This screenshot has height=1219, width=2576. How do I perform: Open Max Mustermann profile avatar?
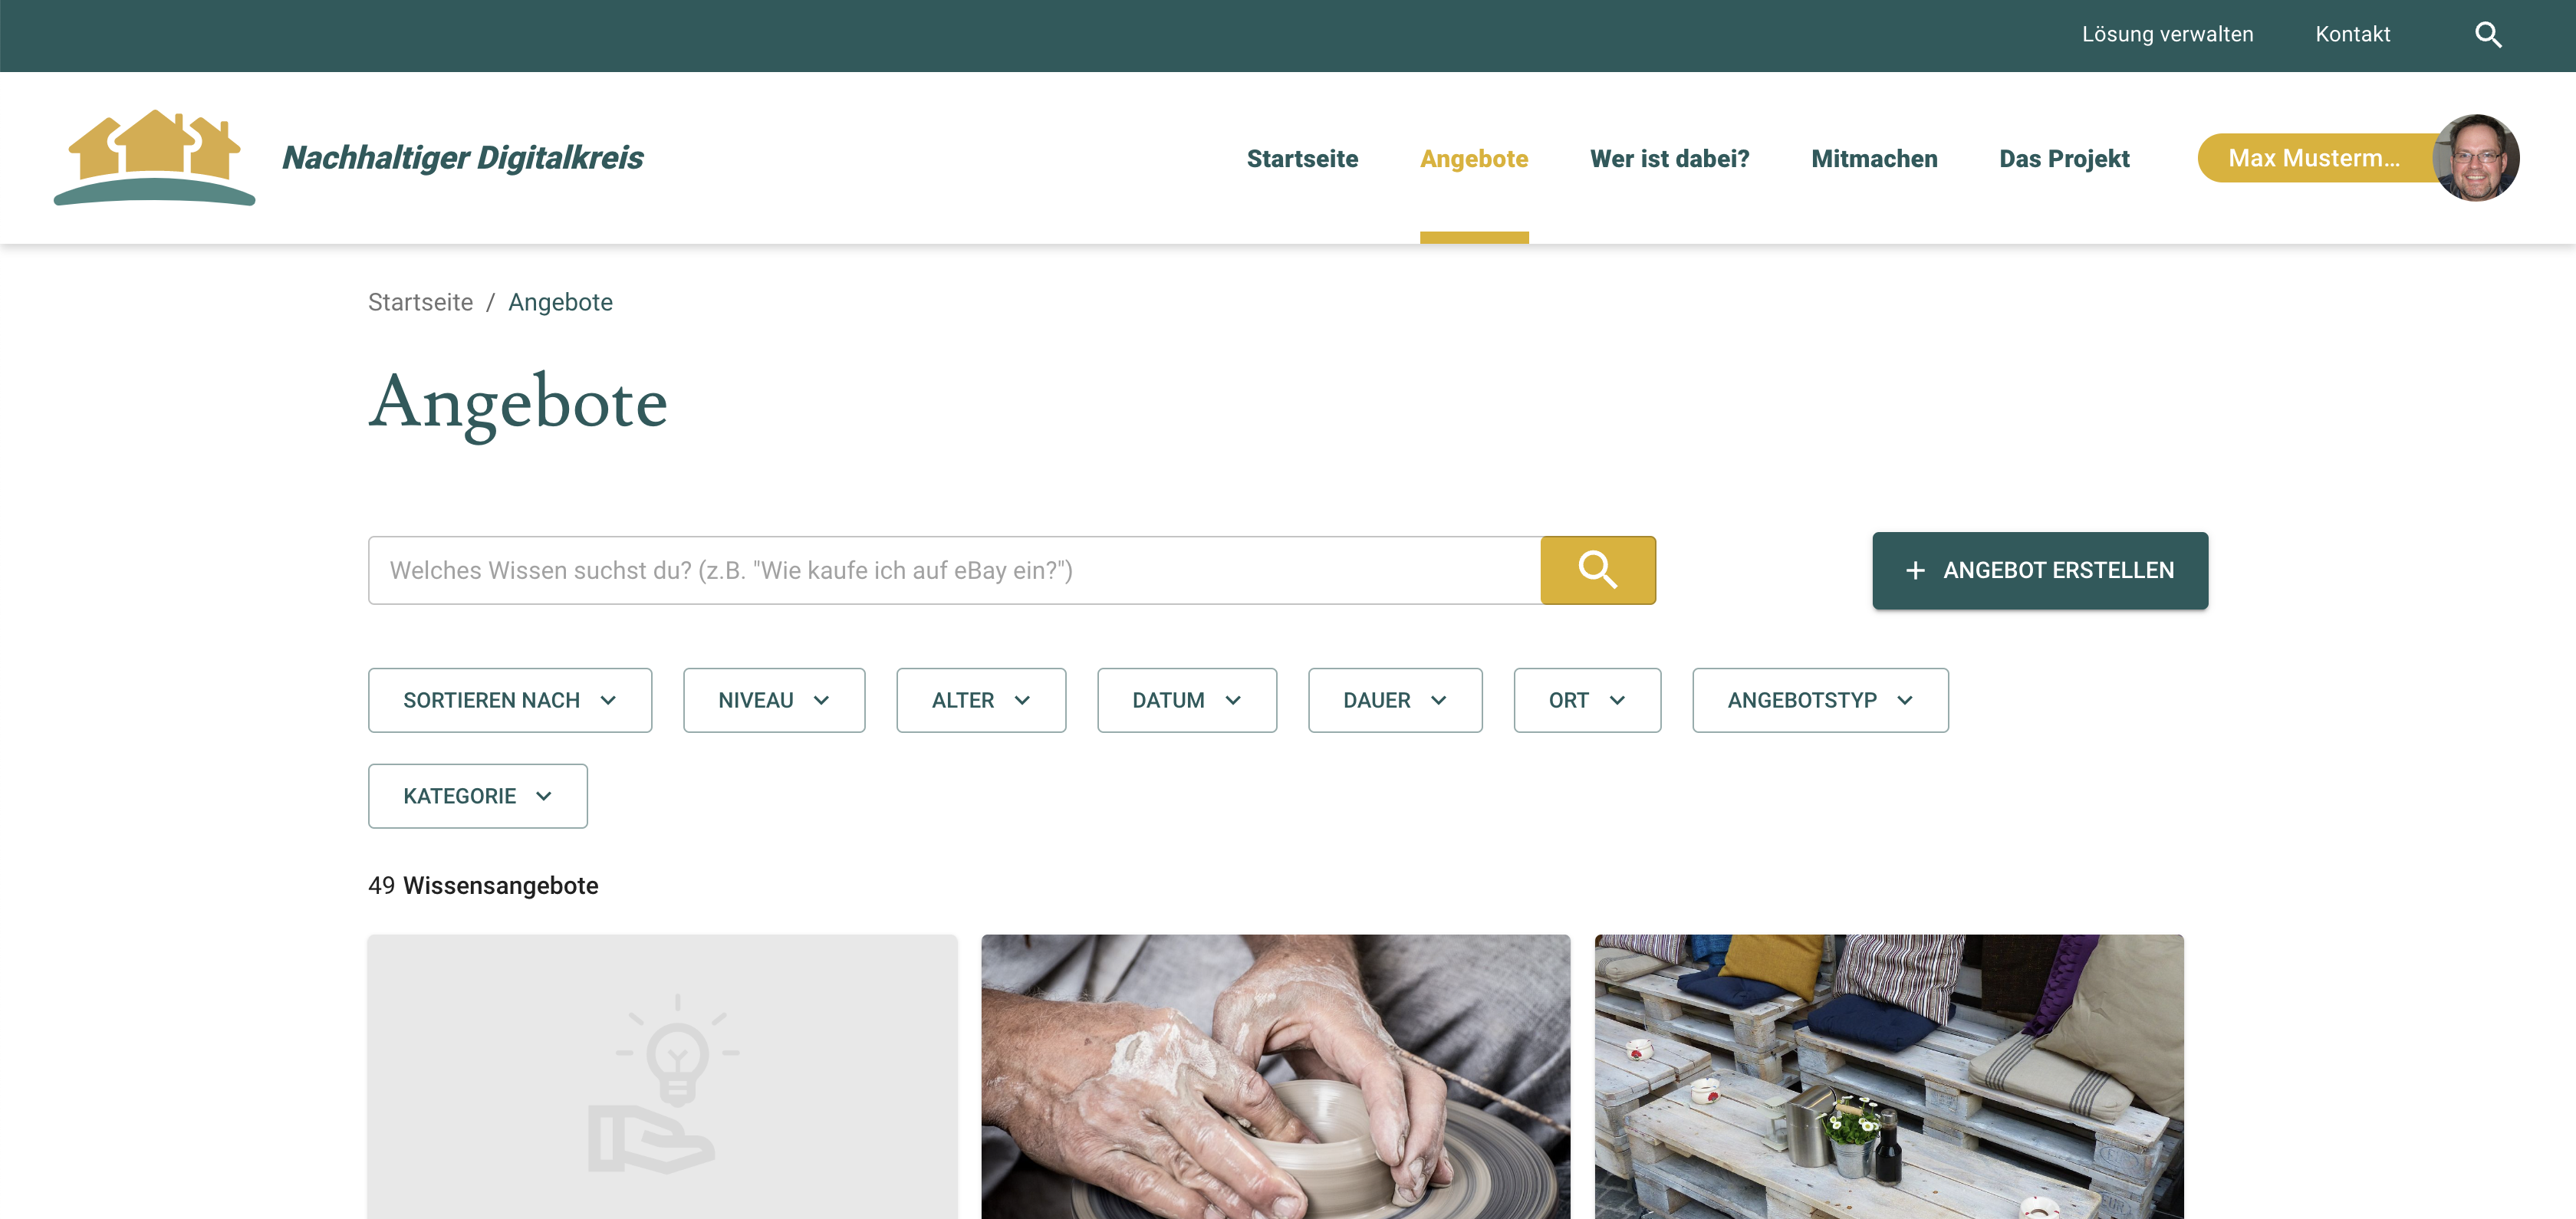pos(2476,158)
